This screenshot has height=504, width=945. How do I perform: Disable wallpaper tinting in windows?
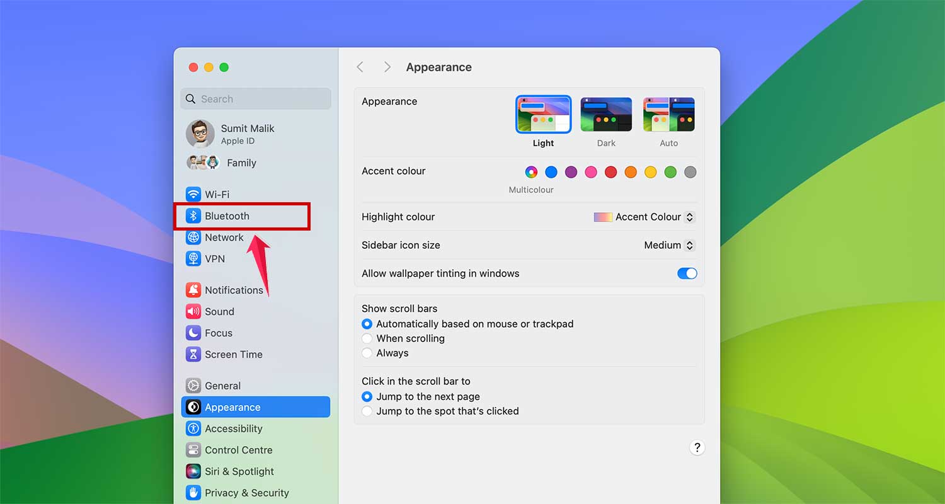tap(687, 273)
